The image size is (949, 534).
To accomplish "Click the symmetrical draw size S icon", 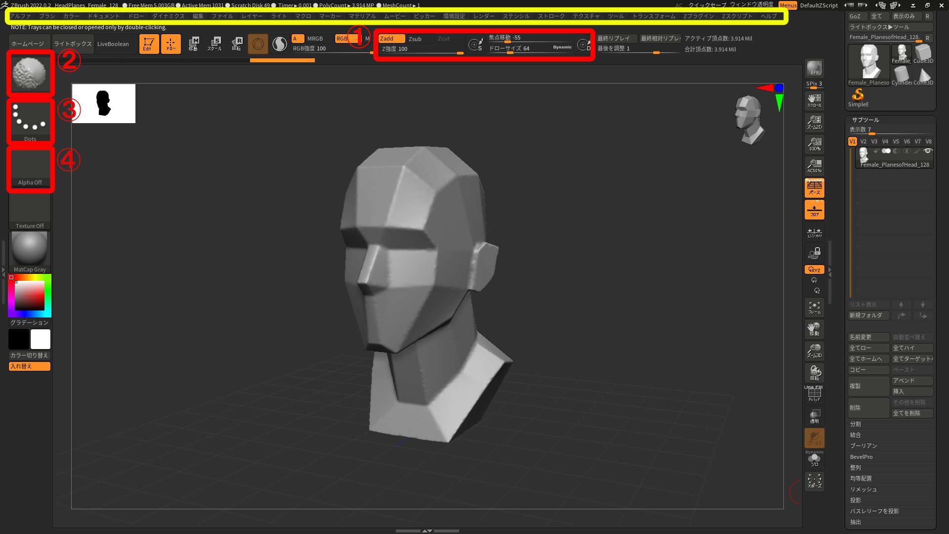I will 475,44.
